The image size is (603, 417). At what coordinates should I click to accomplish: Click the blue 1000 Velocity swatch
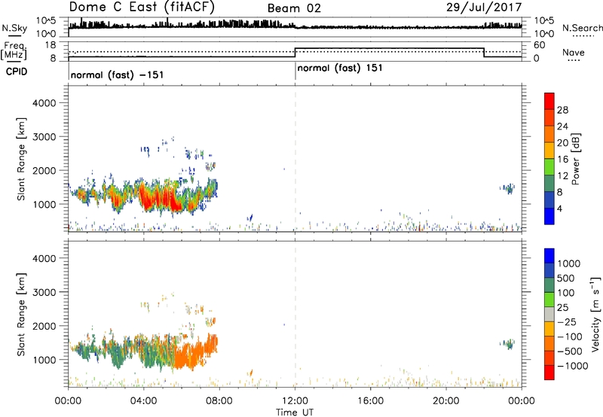[549, 256]
